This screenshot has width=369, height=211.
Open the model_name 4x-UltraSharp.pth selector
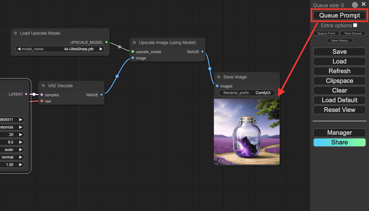pyautogui.click(x=60, y=49)
